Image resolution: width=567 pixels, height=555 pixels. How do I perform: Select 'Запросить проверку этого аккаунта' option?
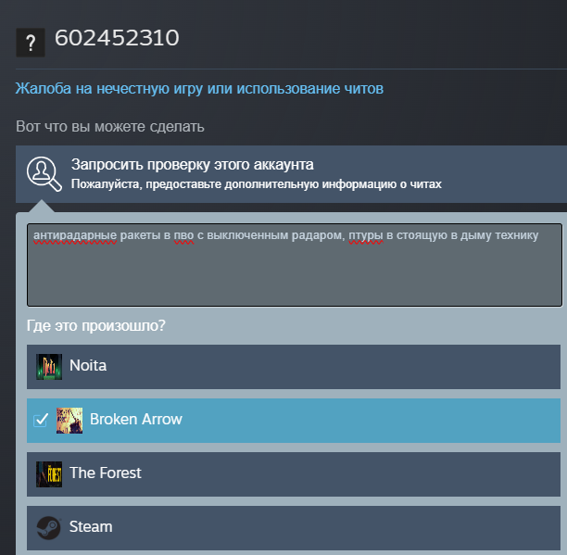[291, 174]
